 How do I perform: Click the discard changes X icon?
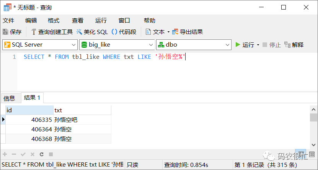pos(33,154)
